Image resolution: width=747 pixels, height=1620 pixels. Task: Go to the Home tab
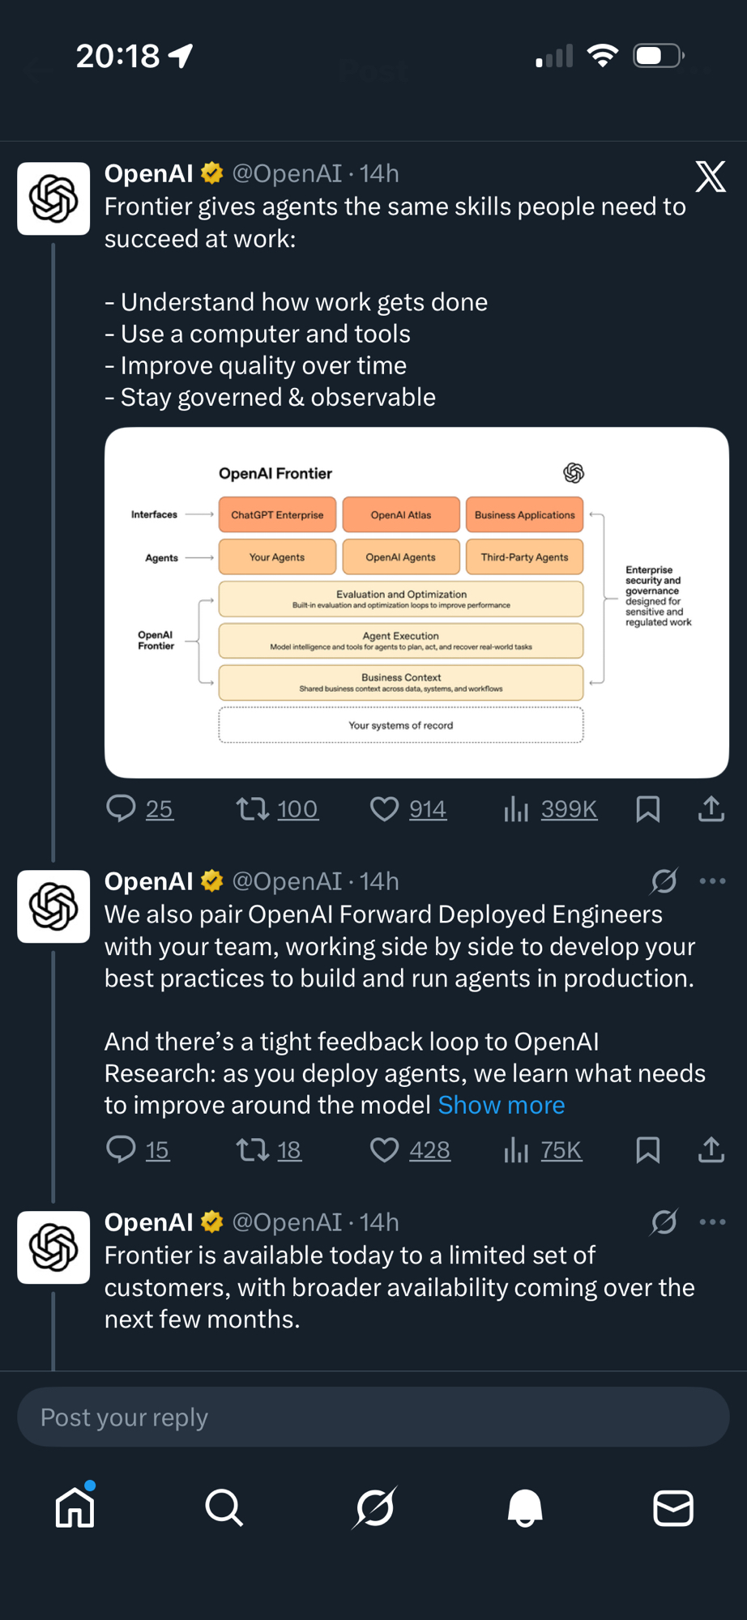pos(75,1507)
